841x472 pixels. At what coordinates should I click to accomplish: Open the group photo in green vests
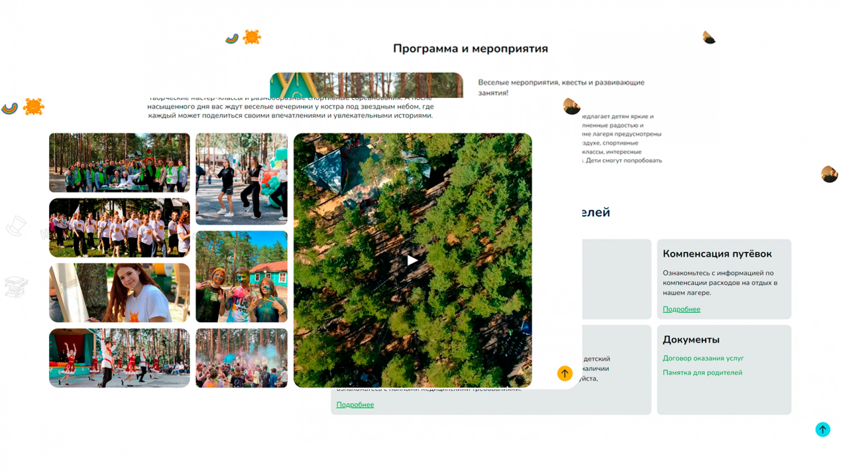click(x=120, y=163)
